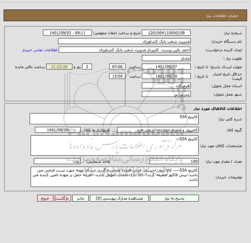The height and width of the screenshot is (243, 251).
Task: Click the validity time field 15:00
Action: tap(117, 76)
